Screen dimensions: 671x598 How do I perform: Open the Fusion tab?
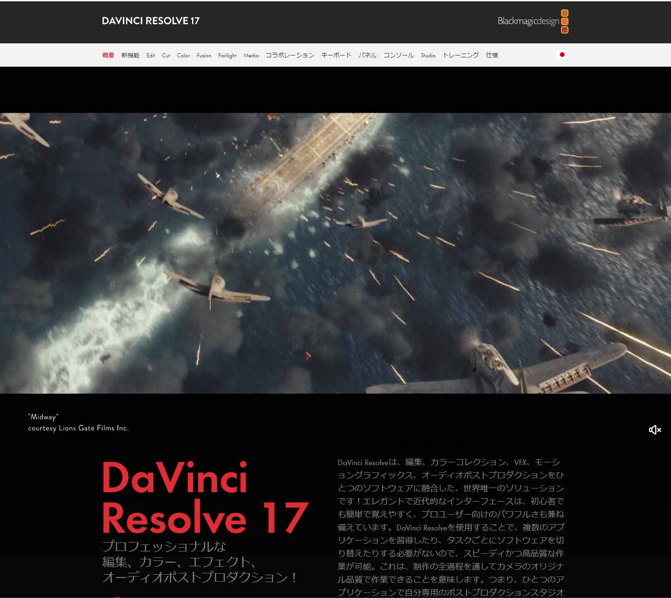[x=204, y=55]
